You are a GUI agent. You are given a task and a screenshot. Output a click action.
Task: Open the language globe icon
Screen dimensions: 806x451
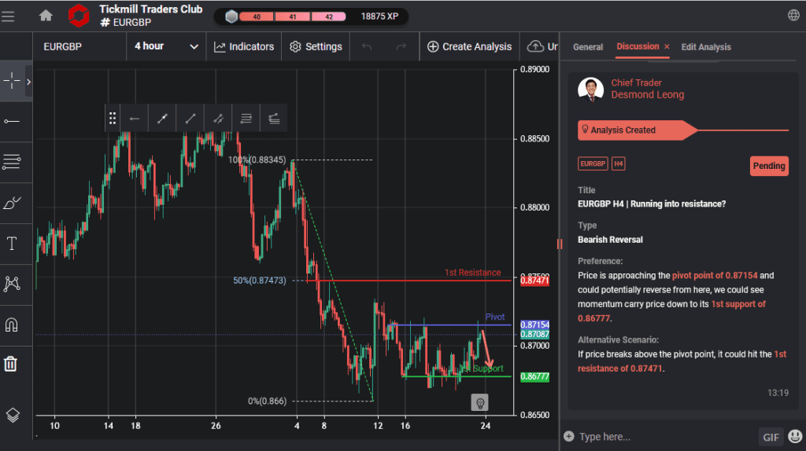click(x=793, y=16)
